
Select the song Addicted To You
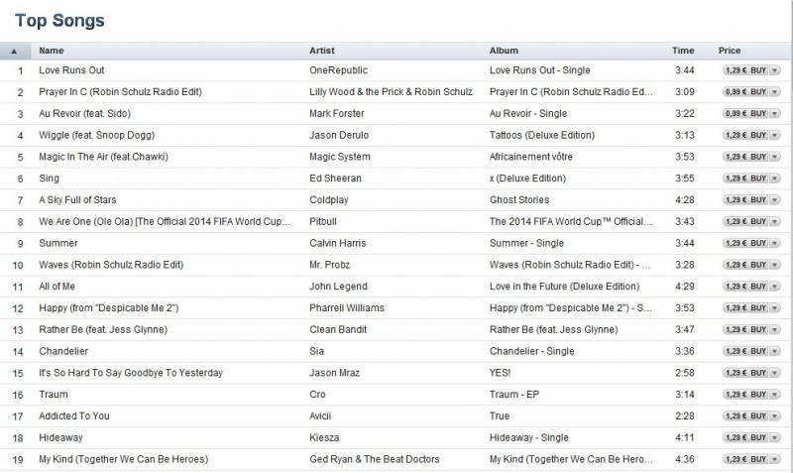pyautogui.click(x=74, y=416)
